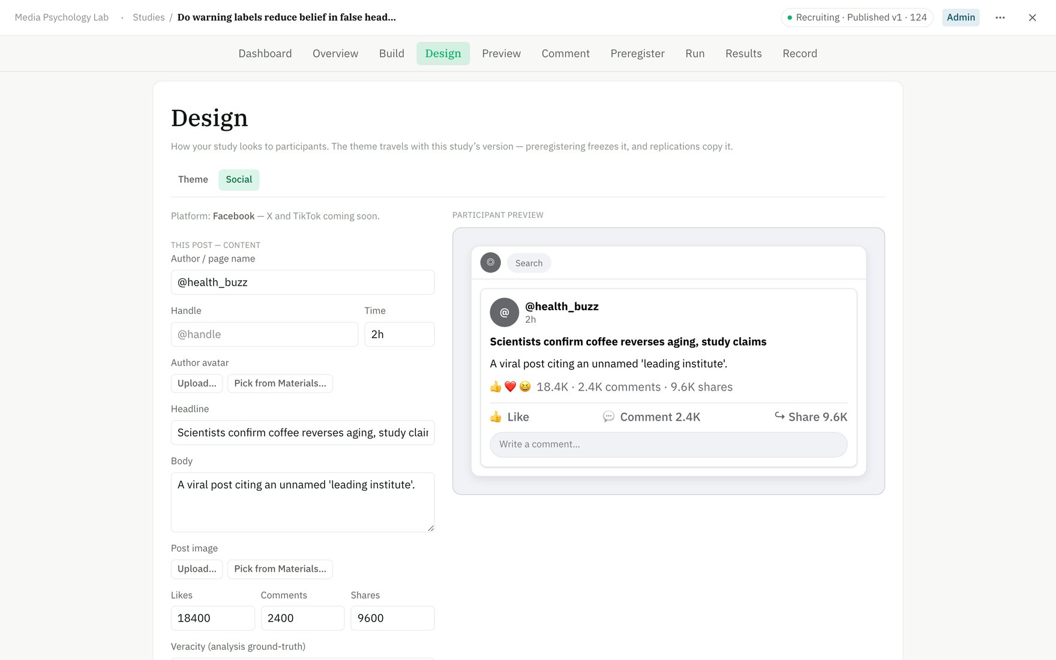Click the 2.4K comments count in stats

(619, 387)
